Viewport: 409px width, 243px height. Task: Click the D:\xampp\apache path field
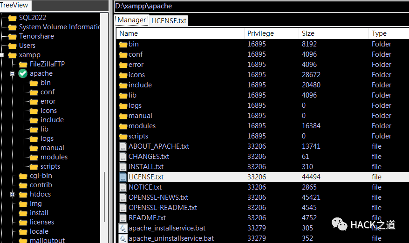coord(261,6)
